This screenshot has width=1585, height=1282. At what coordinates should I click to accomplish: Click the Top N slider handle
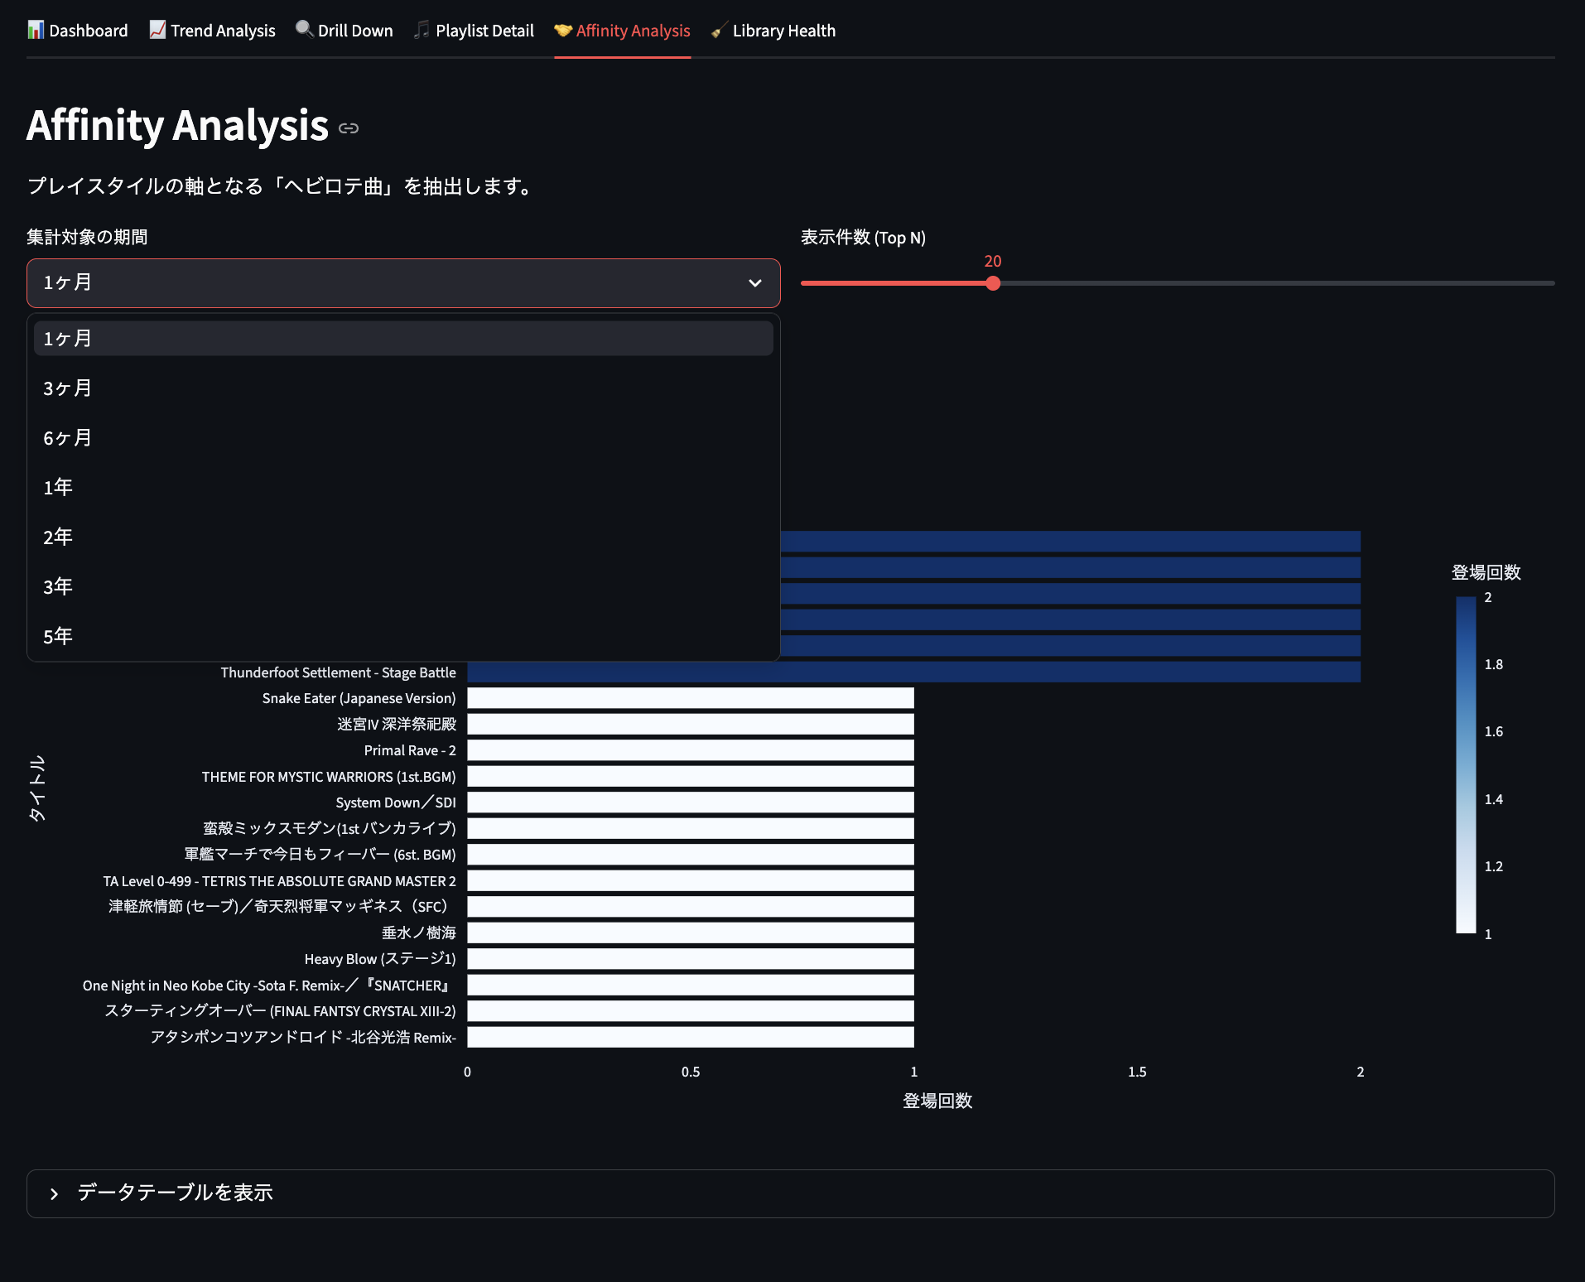[x=993, y=283]
